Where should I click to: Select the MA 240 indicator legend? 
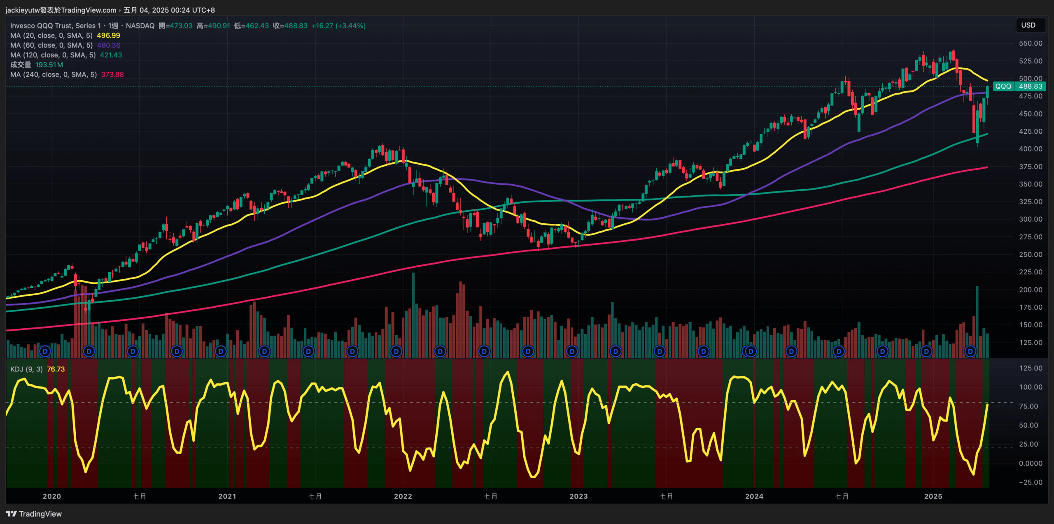pos(54,74)
